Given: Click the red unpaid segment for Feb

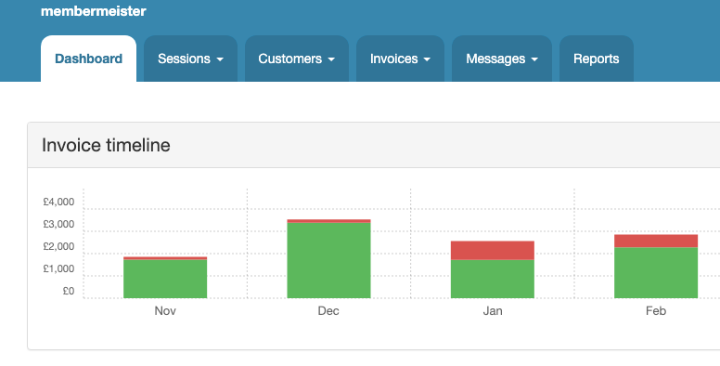Looking at the screenshot, I should click(656, 241).
